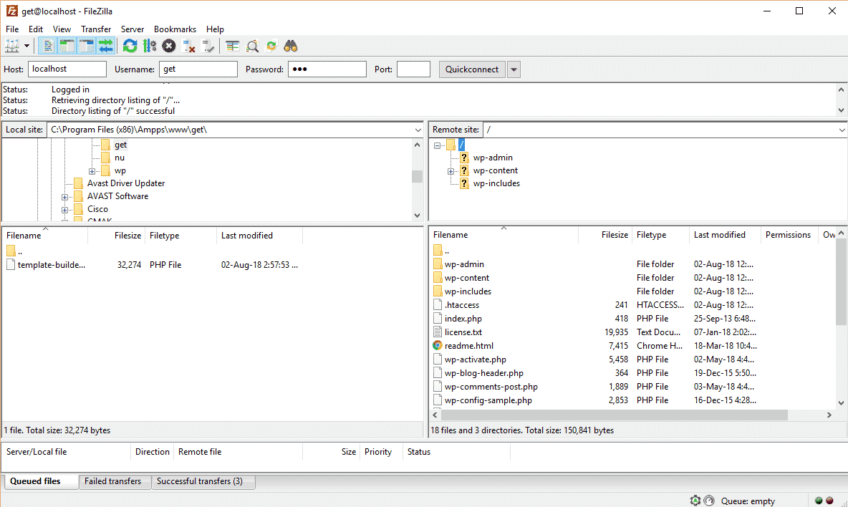Open the Help menu
This screenshot has height=507, width=848.
215,29
